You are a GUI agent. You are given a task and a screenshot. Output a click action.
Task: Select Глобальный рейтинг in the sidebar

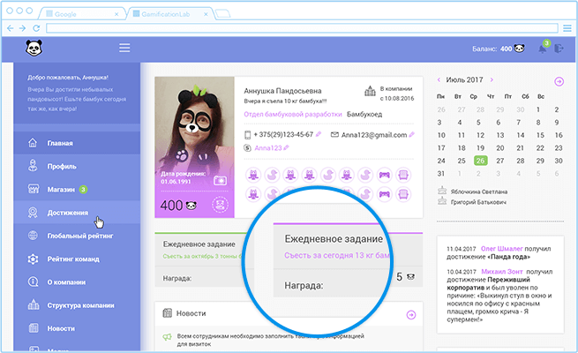click(81, 236)
